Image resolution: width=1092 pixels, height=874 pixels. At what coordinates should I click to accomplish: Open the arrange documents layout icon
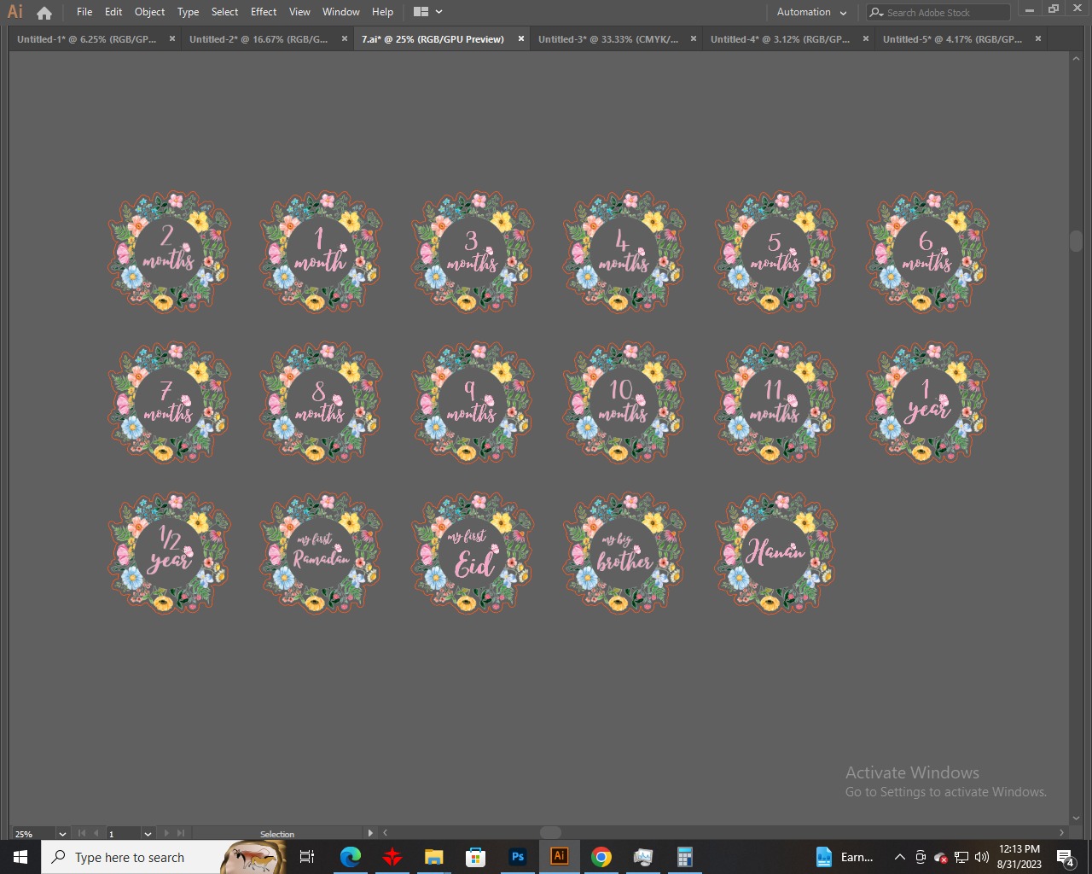(421, 12)
